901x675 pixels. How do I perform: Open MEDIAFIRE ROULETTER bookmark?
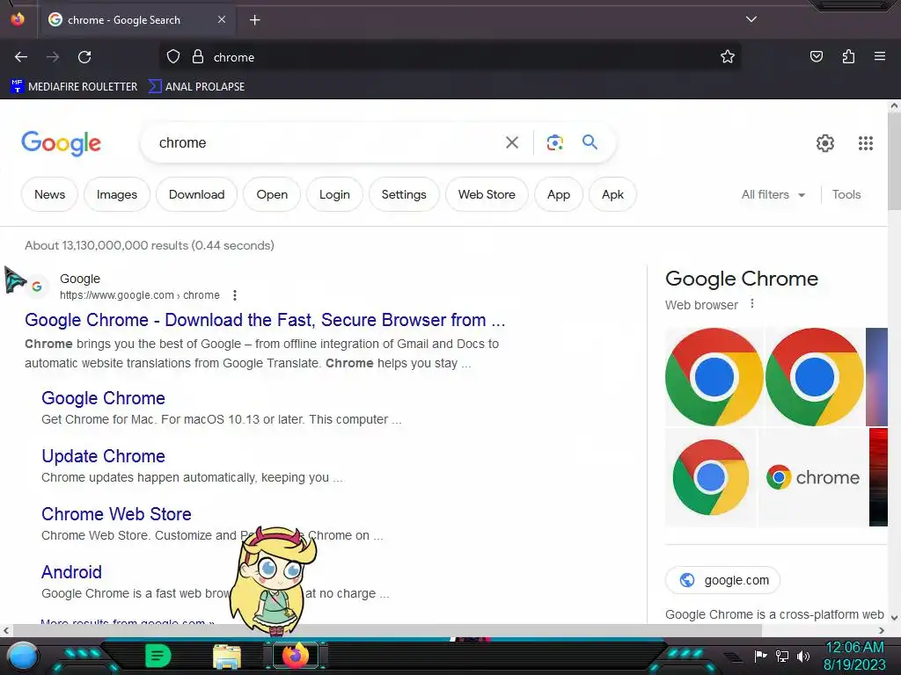tap(74, 87)
